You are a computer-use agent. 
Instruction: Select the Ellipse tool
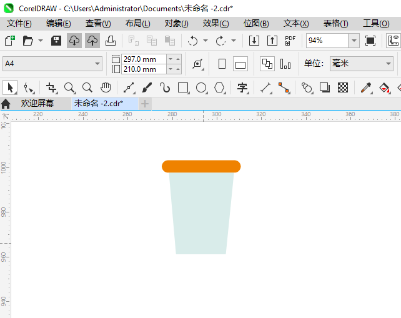point(202,87)
